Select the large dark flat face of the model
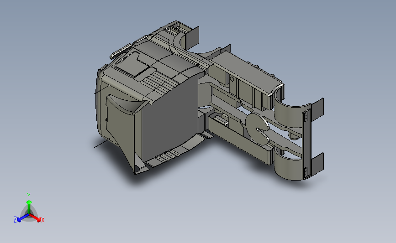 170,118
